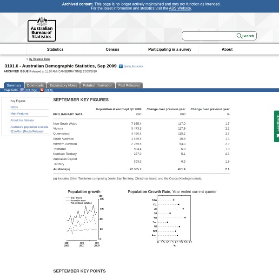The image size is (279, 279).
Task: Follow the ABS Website link in banner
Action: point(179,8)
